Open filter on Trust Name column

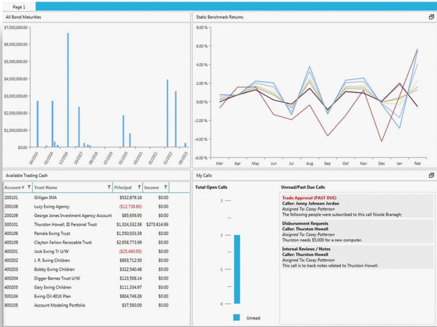click(x=109, y=187)
